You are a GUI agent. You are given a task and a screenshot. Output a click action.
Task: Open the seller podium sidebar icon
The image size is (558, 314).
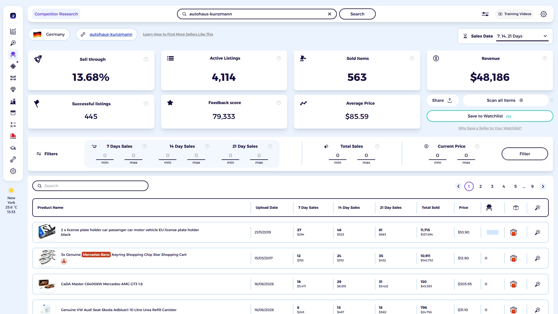tap(13, 101)
